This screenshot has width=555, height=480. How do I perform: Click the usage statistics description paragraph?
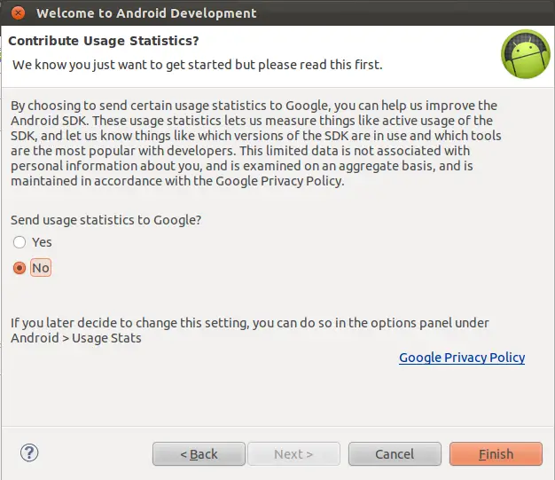tap(256, 143)
